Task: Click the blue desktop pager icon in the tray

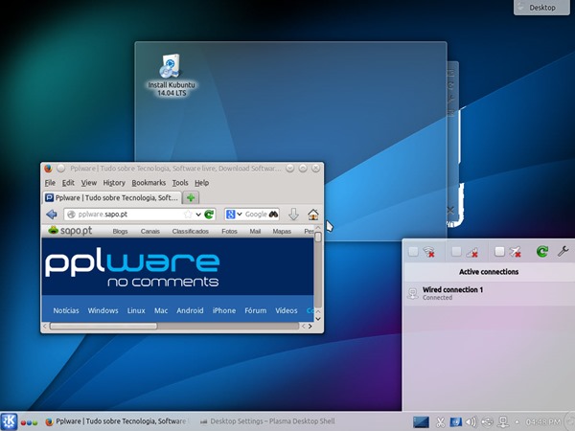Action: pyautogui.click(x=421, y=422)
